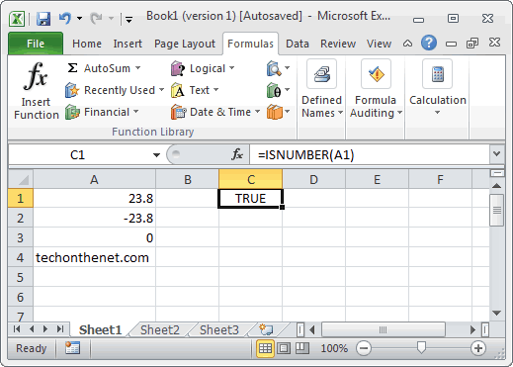
Task: Switch to the Data tab
Action: click(298, 44)
